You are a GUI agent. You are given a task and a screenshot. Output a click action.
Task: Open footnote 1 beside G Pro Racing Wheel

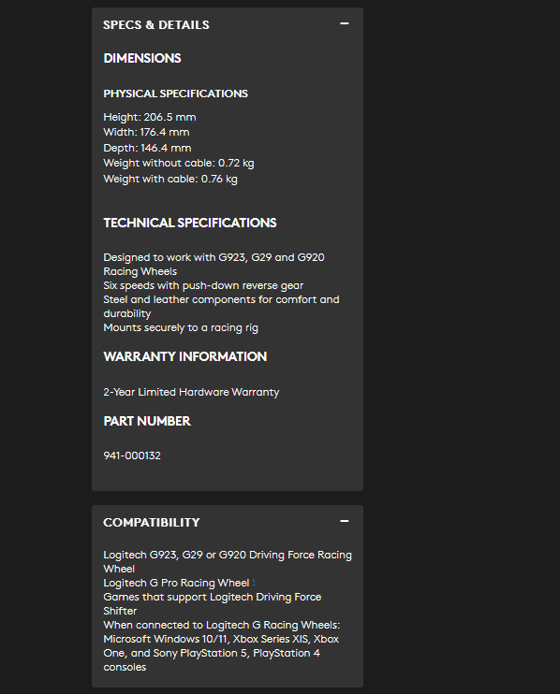(254, 581)
